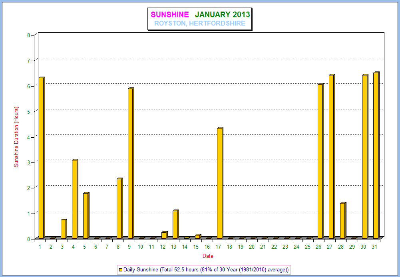Select the sunshine bar for date 3
Viewport: 400px width, 277px height.
(64, 229)
